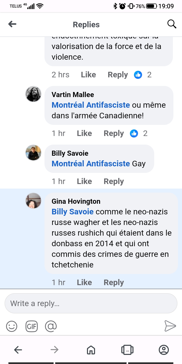Open Billy Savoie mention in Gina's comment

[73, 212]
